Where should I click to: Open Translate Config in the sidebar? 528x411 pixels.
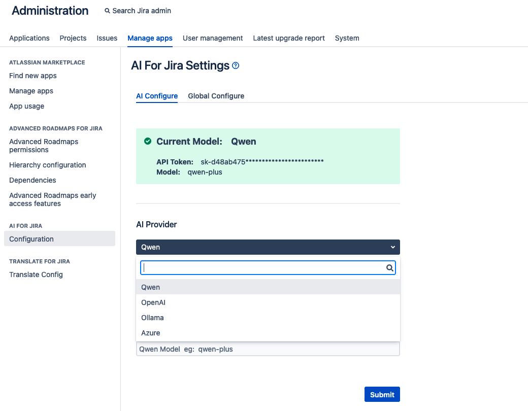point(36,275)
